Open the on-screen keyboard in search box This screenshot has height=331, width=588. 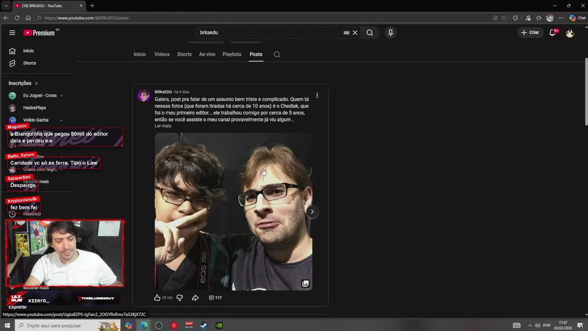pyautogui.click(x=346, y=33)
